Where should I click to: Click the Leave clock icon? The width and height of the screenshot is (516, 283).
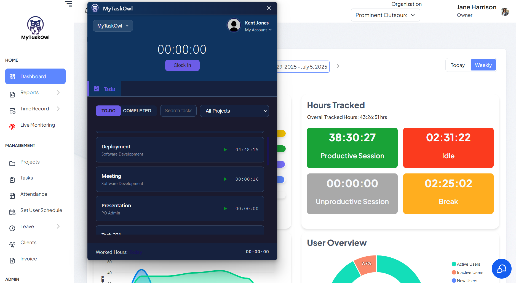tap(12, 228)
